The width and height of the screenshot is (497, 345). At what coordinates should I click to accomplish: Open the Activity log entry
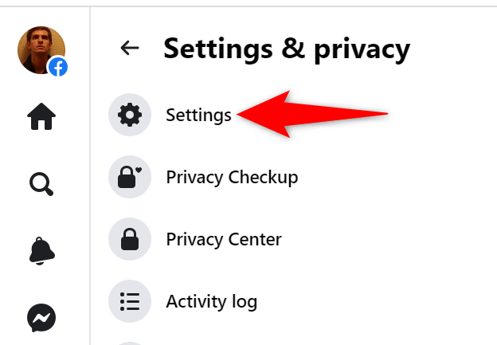pos(211,301)
